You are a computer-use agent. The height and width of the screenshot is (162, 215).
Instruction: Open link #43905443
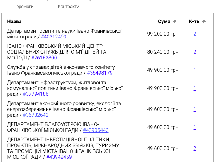point(96,130)
